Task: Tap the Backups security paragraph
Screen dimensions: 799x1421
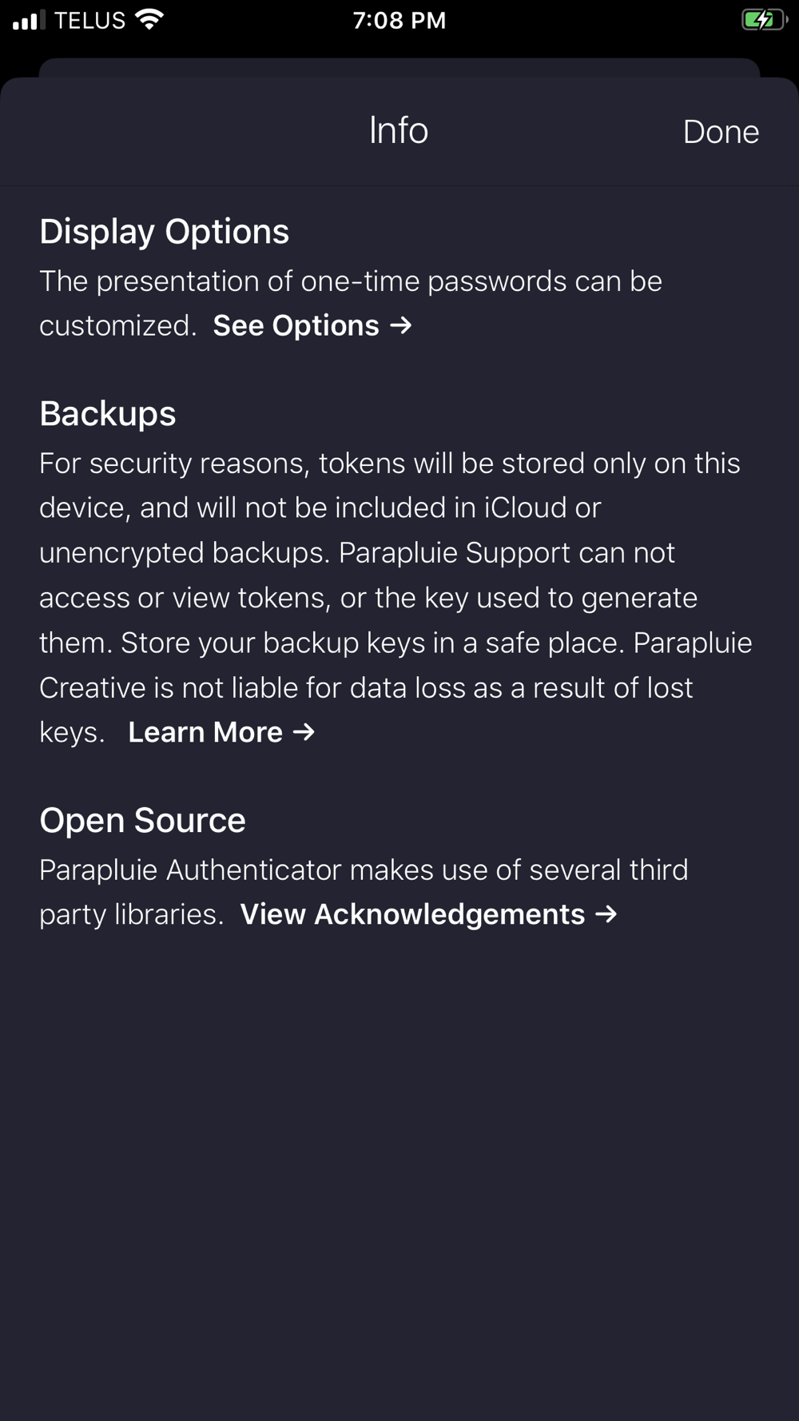Action: 392,575
